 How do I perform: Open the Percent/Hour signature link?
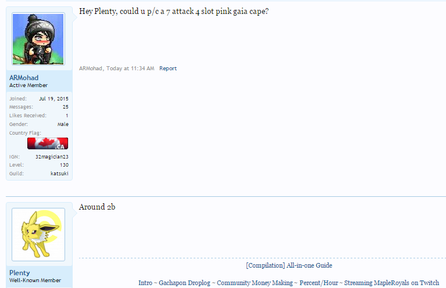[319, 283]
